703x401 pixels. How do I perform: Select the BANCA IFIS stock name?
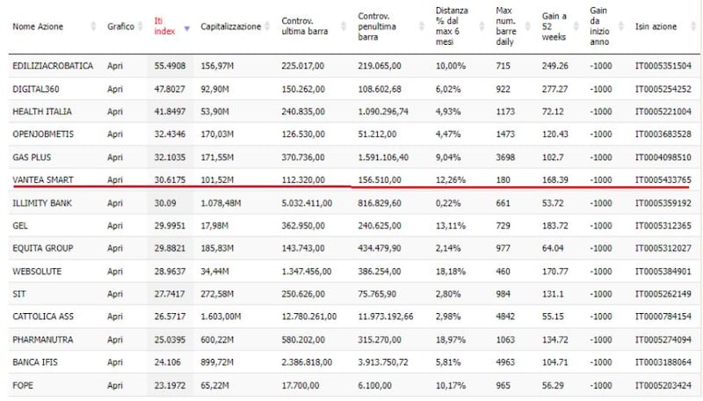[x=35, y=362]
